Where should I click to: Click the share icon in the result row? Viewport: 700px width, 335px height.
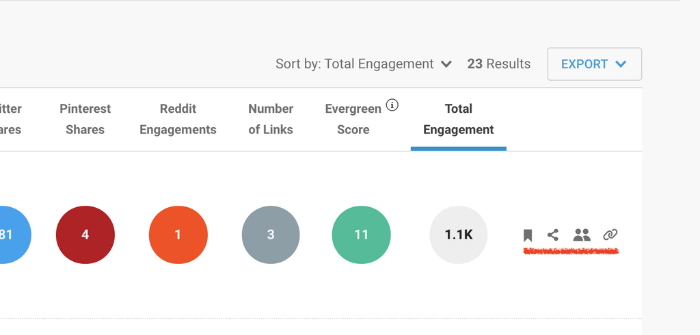[553, 234]
